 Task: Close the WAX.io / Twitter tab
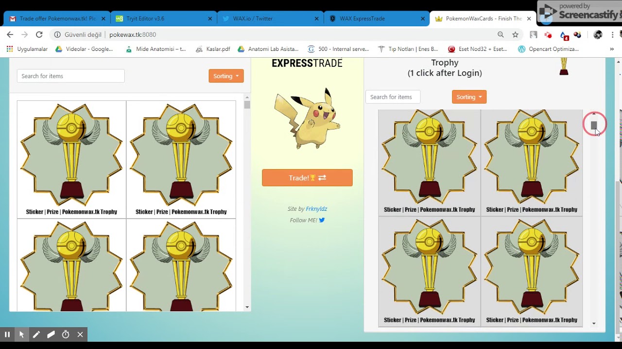point(317,18)
